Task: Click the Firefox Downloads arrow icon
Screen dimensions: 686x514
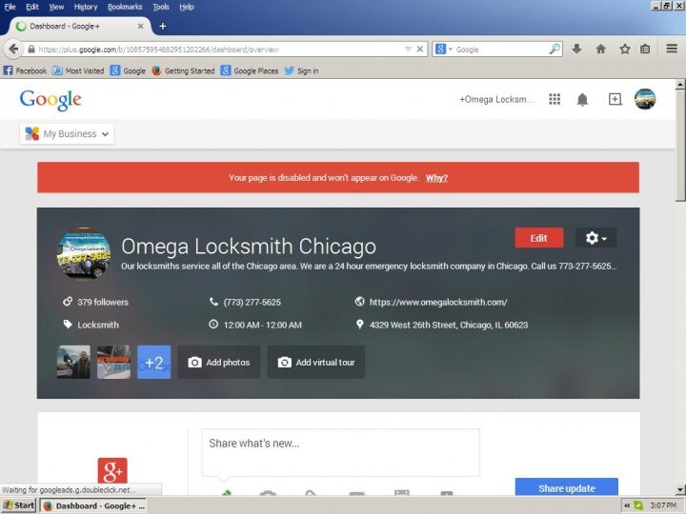Action: tap(576, 49)
